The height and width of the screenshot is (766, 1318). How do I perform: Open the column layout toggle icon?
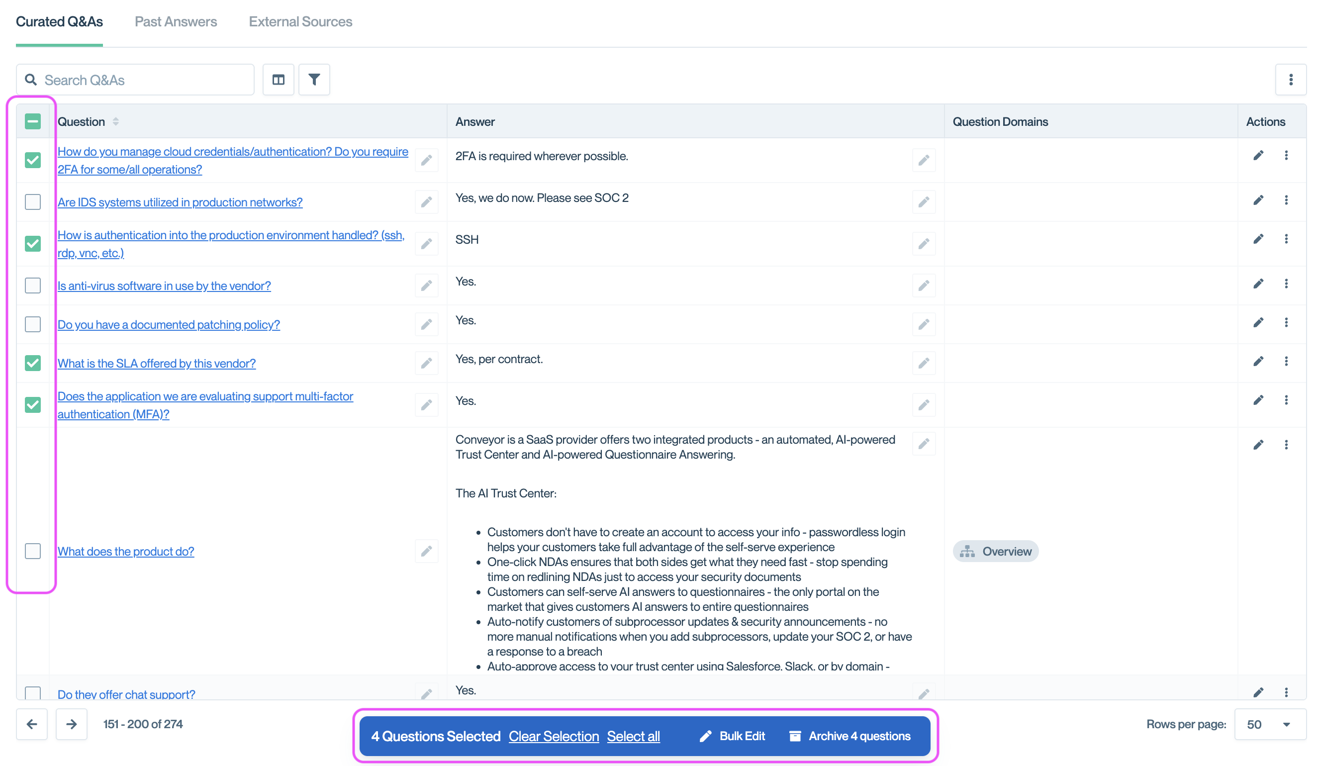click(278, 80)
